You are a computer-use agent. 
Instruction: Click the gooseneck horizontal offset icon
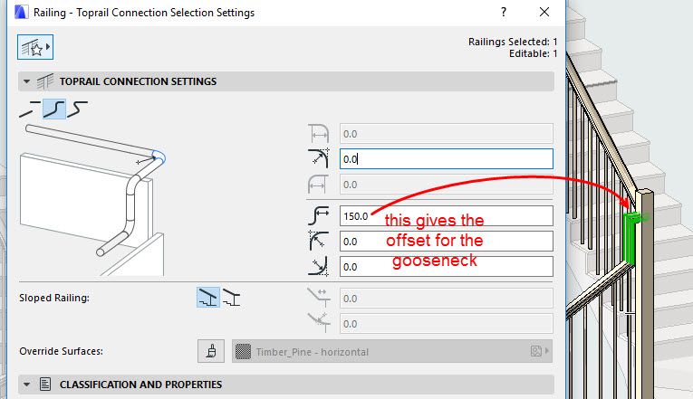[319, 216]
